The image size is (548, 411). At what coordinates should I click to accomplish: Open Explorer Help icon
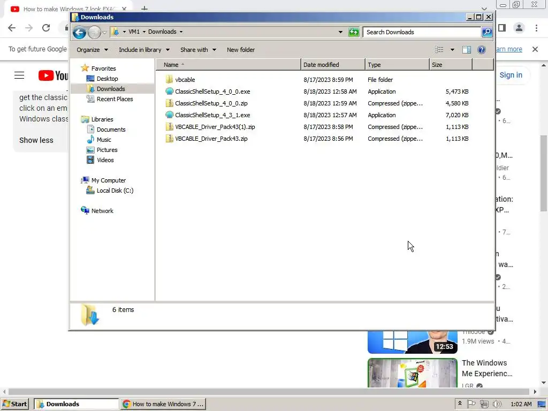pos(482,50)
